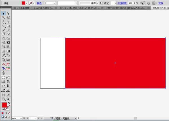Viewport: 169px width, 121px height.
Task: Select the Free Transform tool
Action: 8,43
